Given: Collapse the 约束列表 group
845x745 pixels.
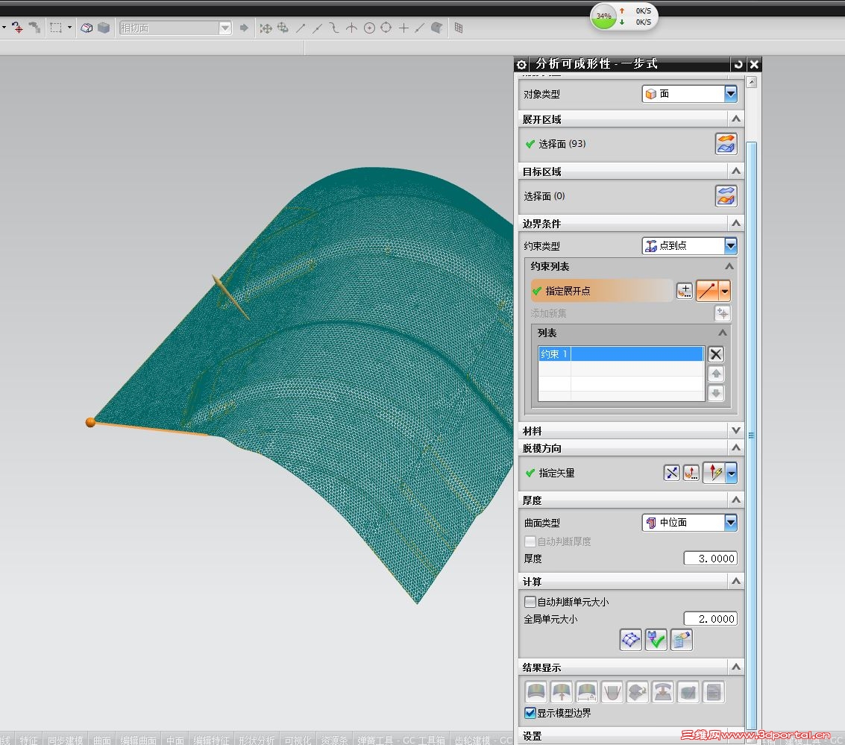Looking at the screenshot, I should [x=729, y=266].
